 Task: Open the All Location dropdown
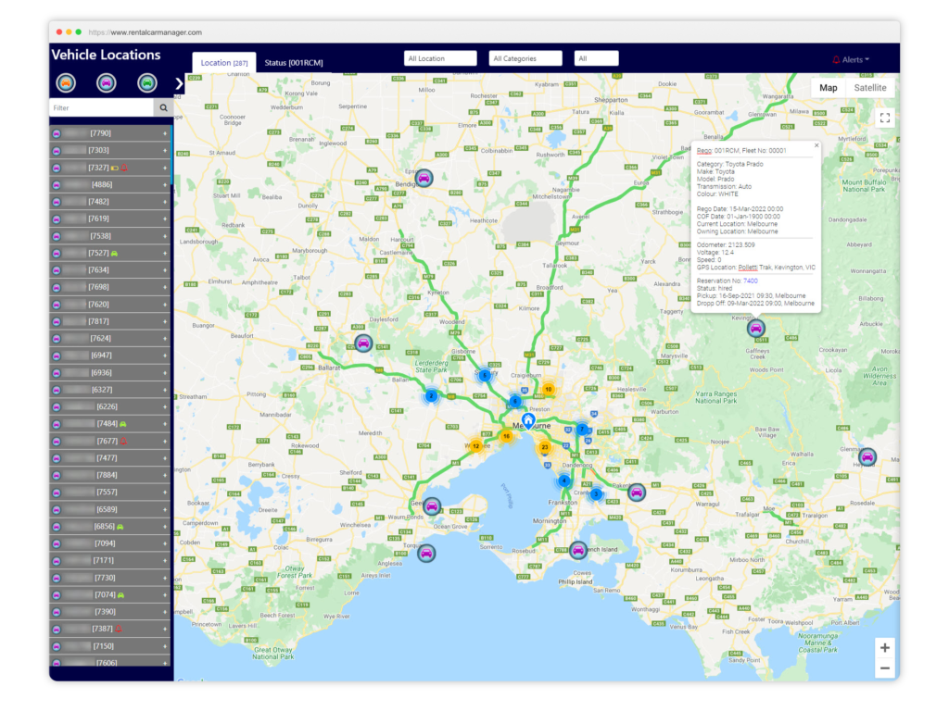tap(439, 57)
